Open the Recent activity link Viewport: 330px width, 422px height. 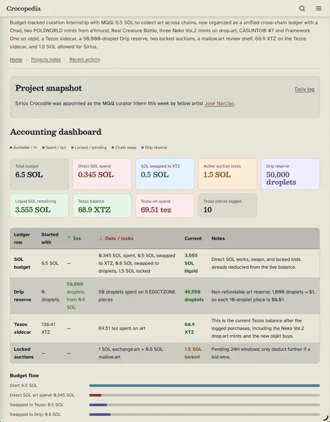click(85, 60)
